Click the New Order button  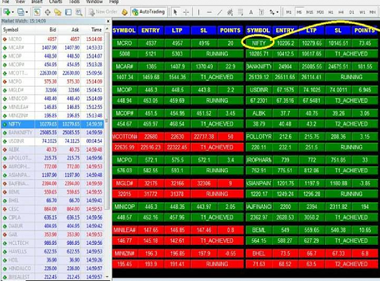(x=103, y=12)
